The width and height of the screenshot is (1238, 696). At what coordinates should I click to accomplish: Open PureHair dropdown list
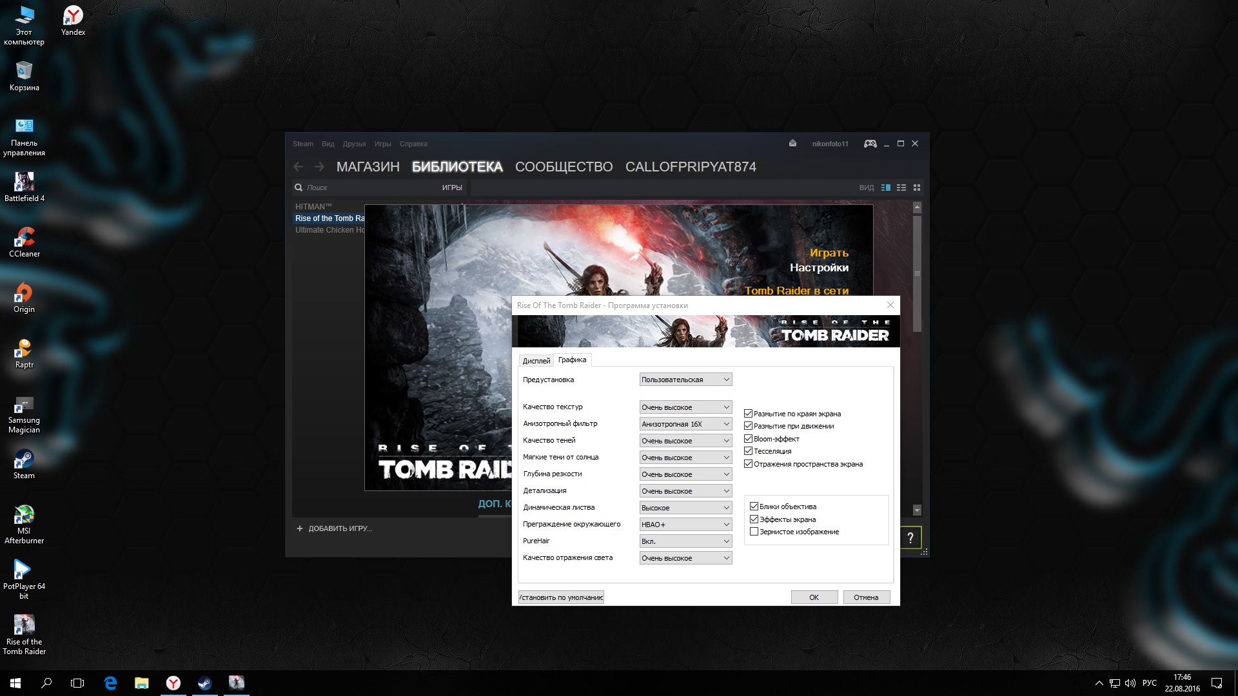(685, 541)
